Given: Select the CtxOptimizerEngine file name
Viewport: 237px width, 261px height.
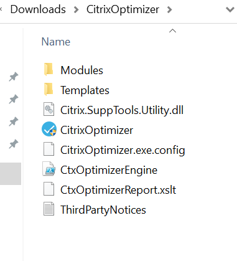Looking at the screenshot, I should (x=109, y=170).
